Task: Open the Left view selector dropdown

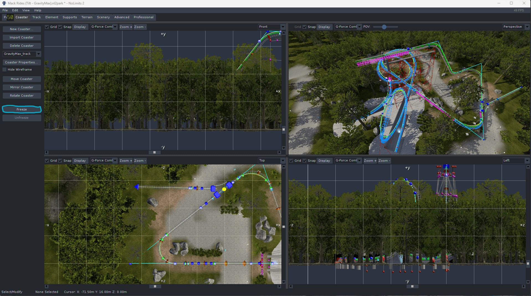Action: (x=516, y=161)
